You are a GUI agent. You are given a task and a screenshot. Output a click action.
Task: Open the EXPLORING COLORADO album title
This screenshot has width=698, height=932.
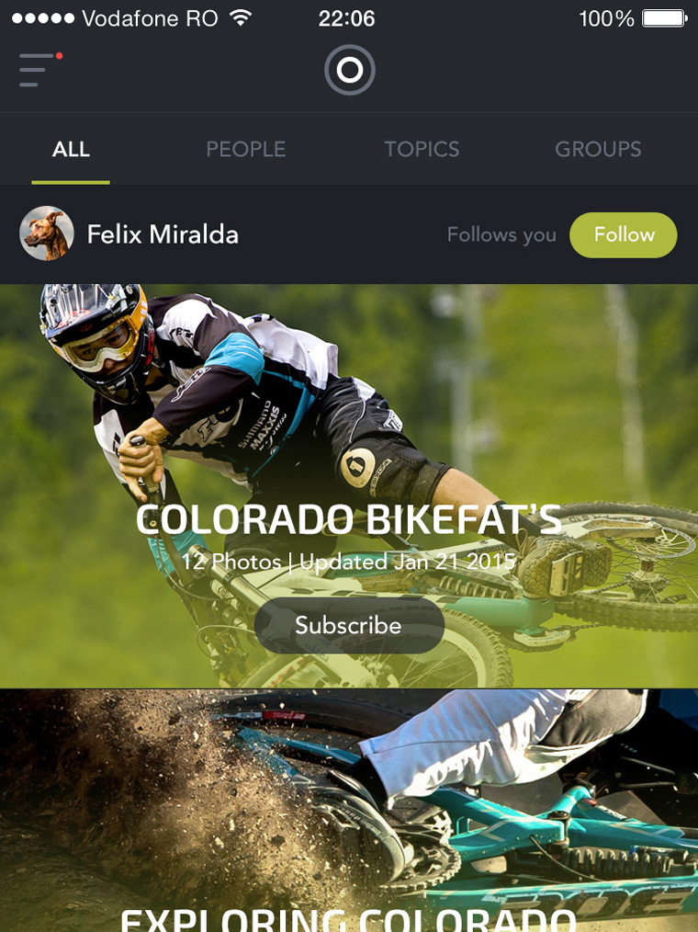349,920
